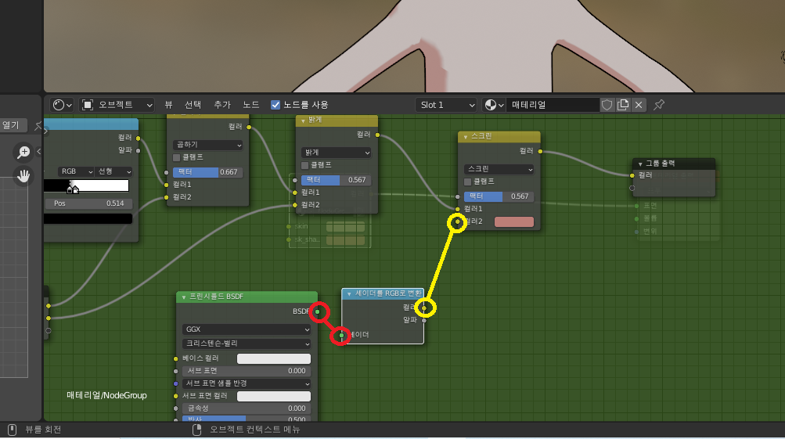The image size is (785, 439).
Task: Click the 곱하기 node 컬러 output socket
Action: 249,127
